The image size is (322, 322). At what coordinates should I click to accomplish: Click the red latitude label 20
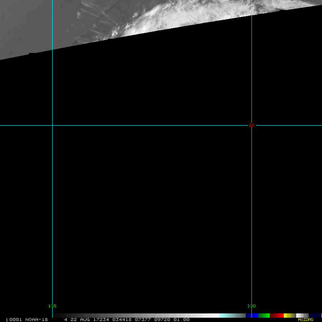coord(252,125)
